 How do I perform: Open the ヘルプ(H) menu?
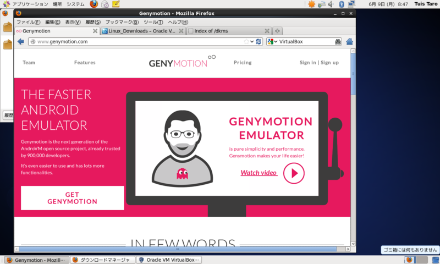click(x=178, y=22)
